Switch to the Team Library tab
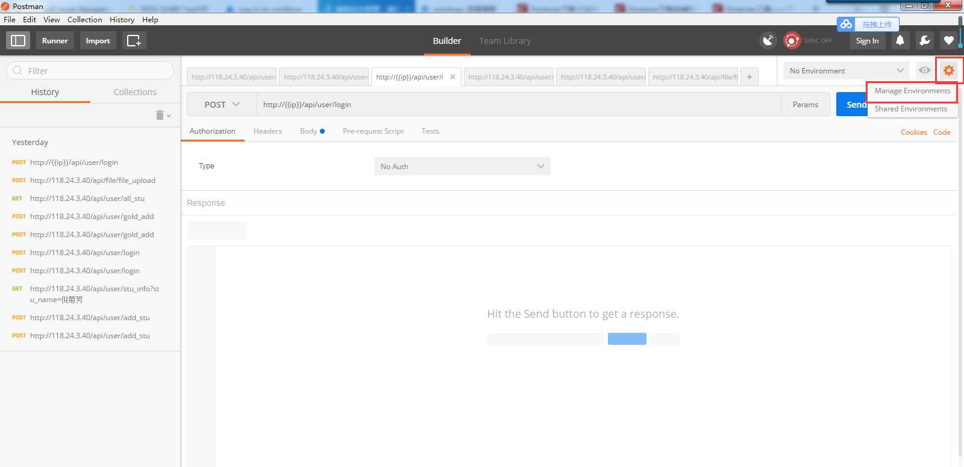The width and height of the screenshot is (964, 467). coord(505,41)
